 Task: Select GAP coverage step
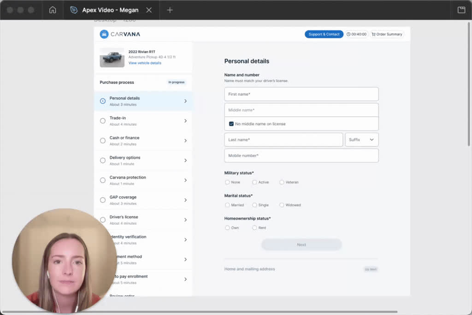point(143,200)
